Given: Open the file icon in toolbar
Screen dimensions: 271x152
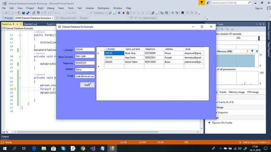Looking at the screenshot, I should point(19,13).
